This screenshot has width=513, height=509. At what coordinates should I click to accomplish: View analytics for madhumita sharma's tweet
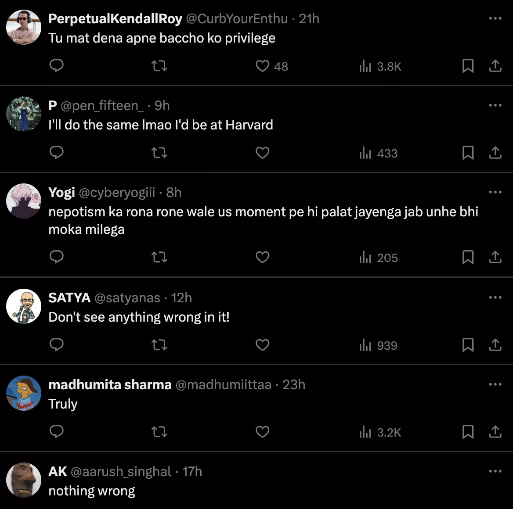tap(380, 433)
